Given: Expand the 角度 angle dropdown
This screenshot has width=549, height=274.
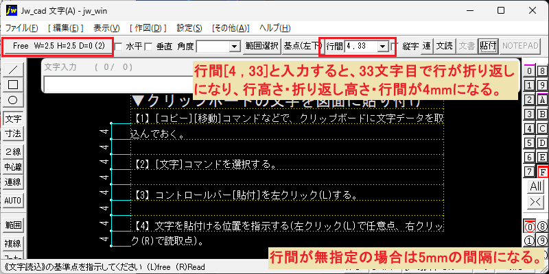Looking at the screenshot, I should point(234,47).
